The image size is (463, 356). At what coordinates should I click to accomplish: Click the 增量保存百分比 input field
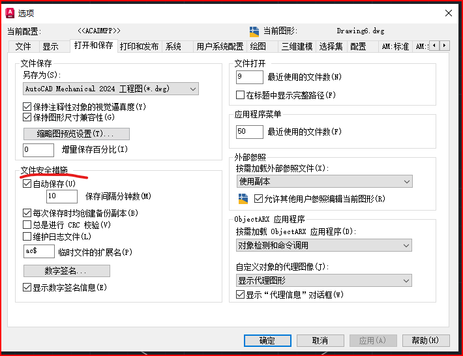tap(38, 150)
